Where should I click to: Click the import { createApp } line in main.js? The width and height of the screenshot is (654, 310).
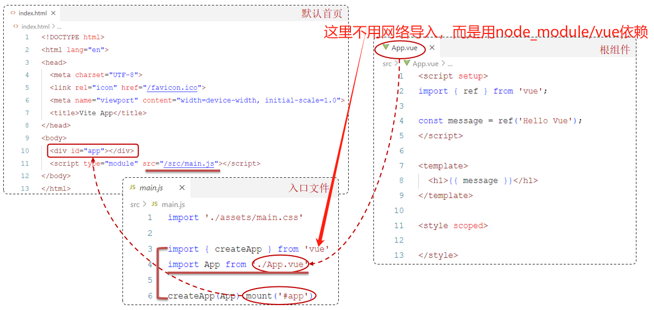[x=249, y=249]
